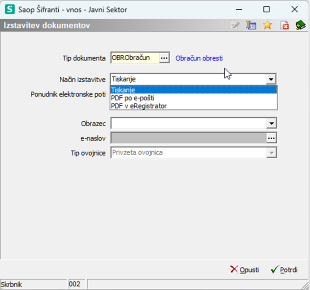Click the 002 status bar entry
Screen dimensions: 310x290
pos(74,284)
